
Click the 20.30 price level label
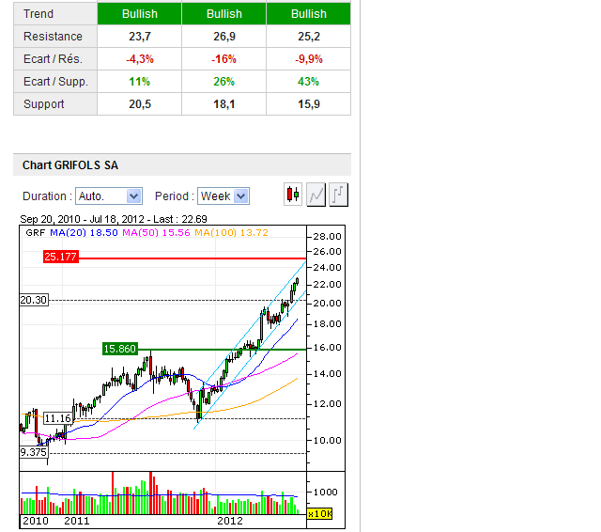(x=34, y=300)
